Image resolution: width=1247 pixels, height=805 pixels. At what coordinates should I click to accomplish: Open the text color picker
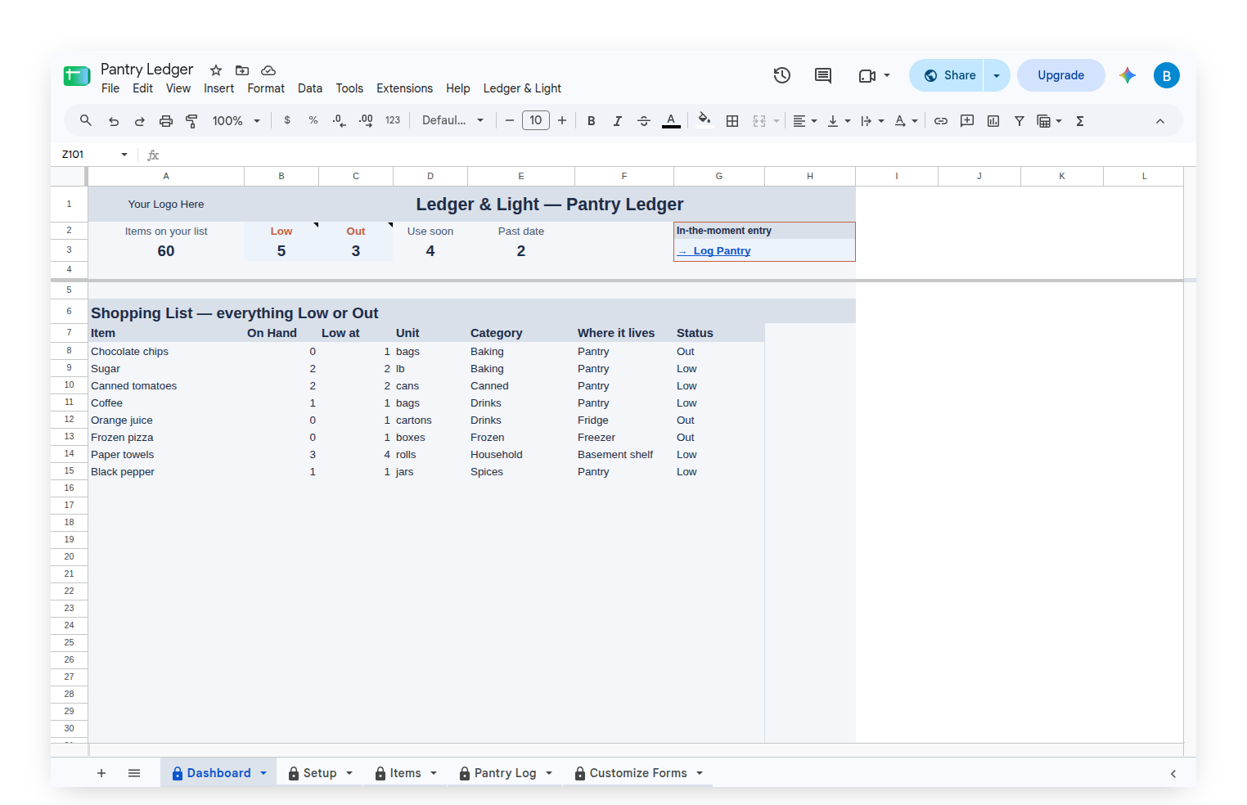click(671, 121)
